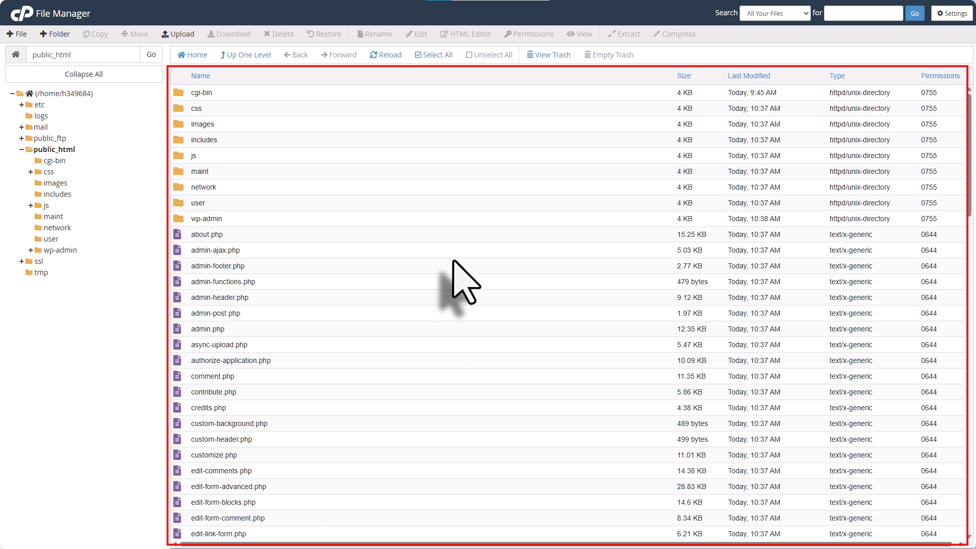
Task: Click the Forward navigation button
Action: [x=339, y=55]
